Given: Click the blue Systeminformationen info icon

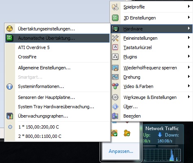Looking at the screenshot, I should 9,86.
